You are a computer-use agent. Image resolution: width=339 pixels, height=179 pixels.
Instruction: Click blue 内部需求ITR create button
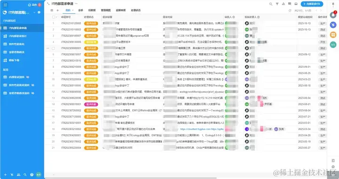click(x=312, y=4)
